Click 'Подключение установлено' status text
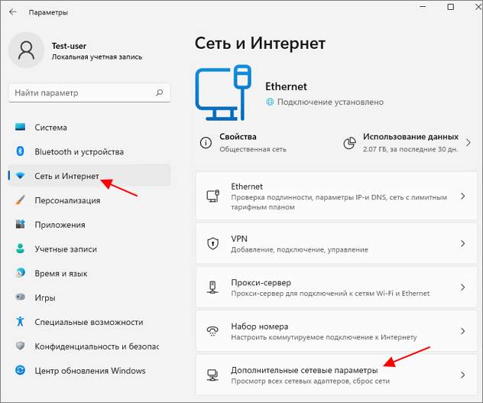483x403 pixels. point(330,102)
